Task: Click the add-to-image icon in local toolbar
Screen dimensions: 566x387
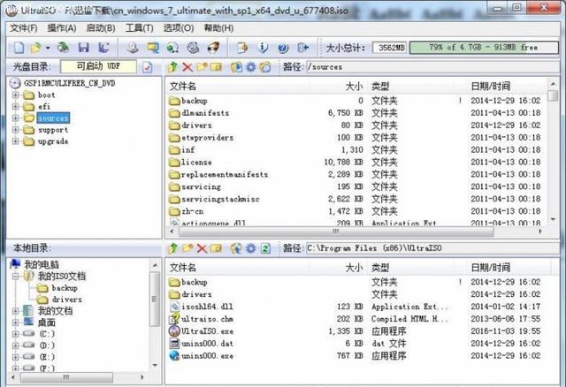Action: pyautogui.click(x=236, y=248)
